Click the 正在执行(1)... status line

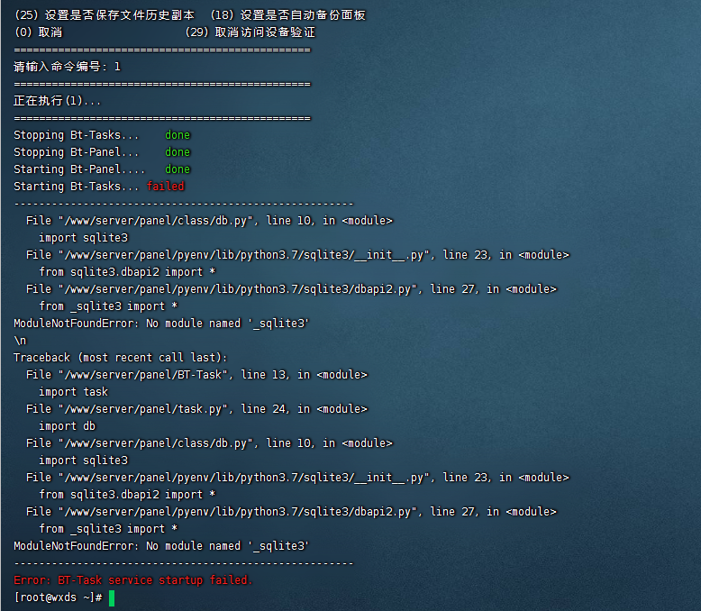[58, 101]
